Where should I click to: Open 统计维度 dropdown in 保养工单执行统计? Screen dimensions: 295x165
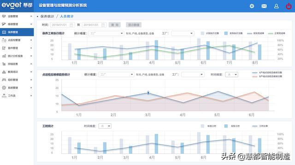tap(106, 33)
